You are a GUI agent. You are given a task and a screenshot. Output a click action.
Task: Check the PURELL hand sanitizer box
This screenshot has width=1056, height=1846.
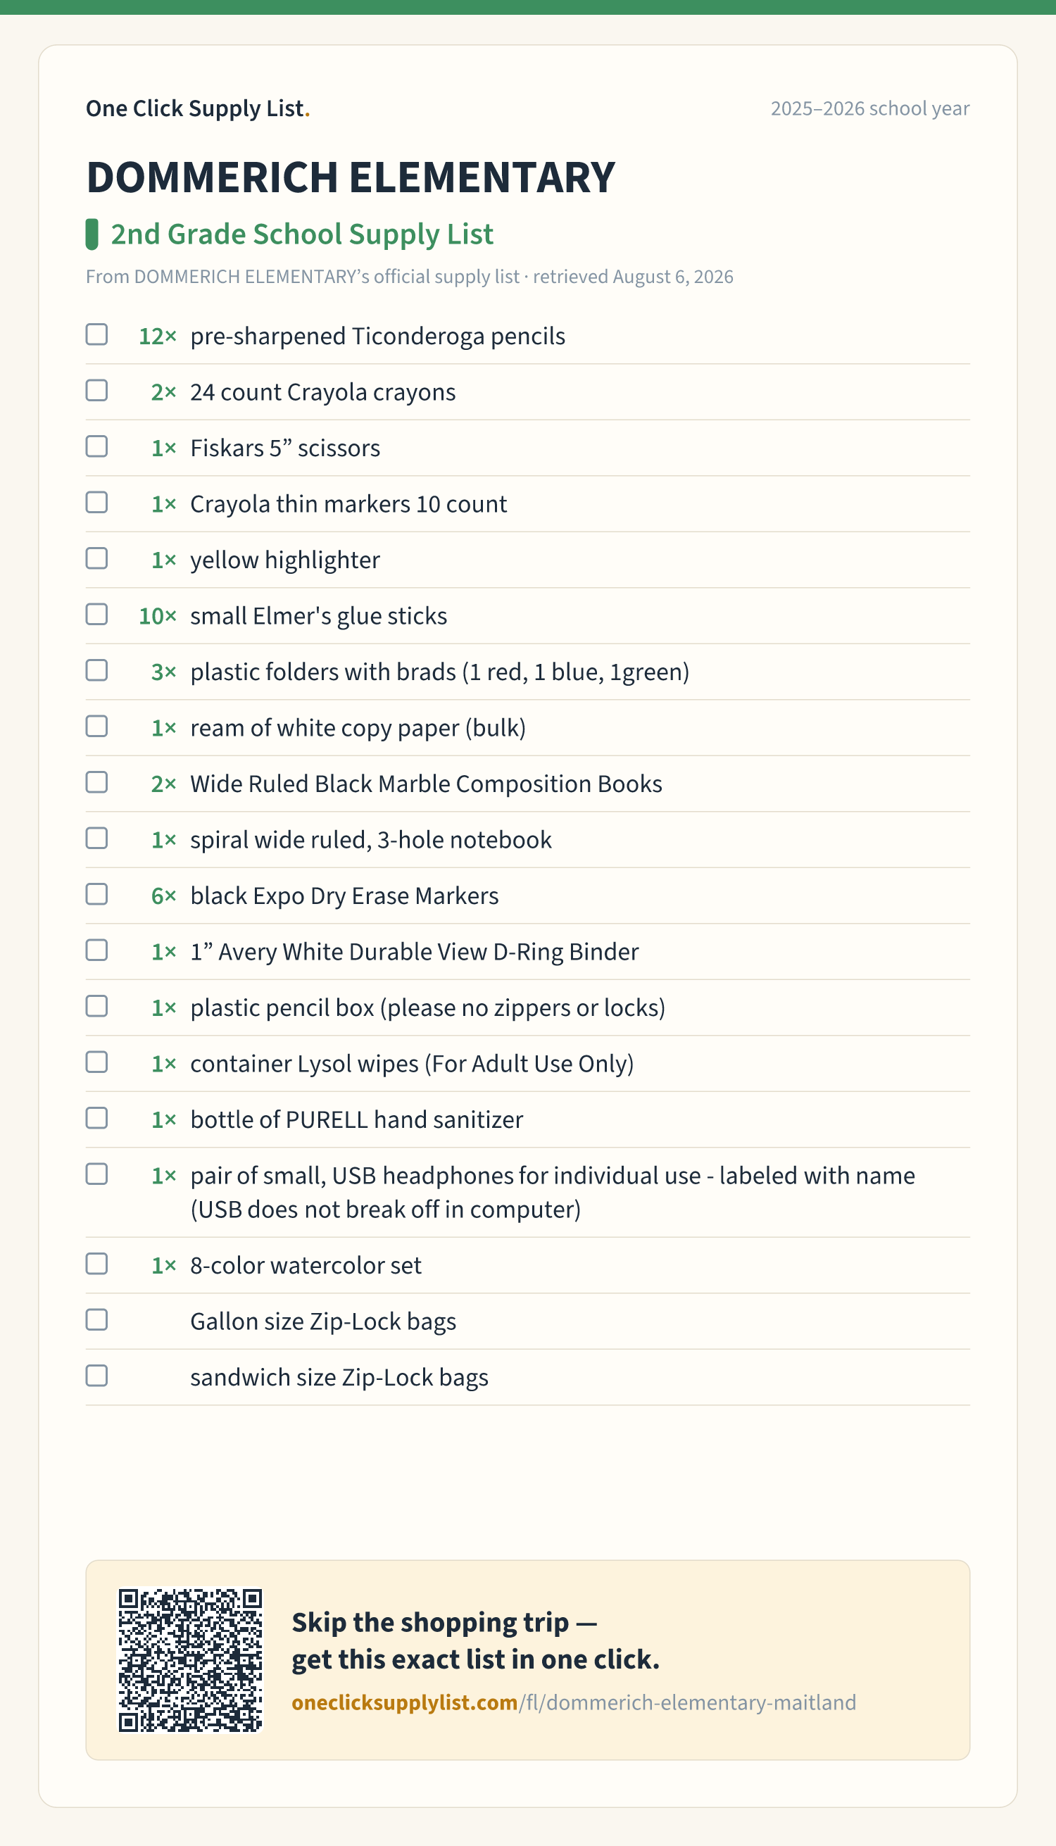pos(96,1118)
